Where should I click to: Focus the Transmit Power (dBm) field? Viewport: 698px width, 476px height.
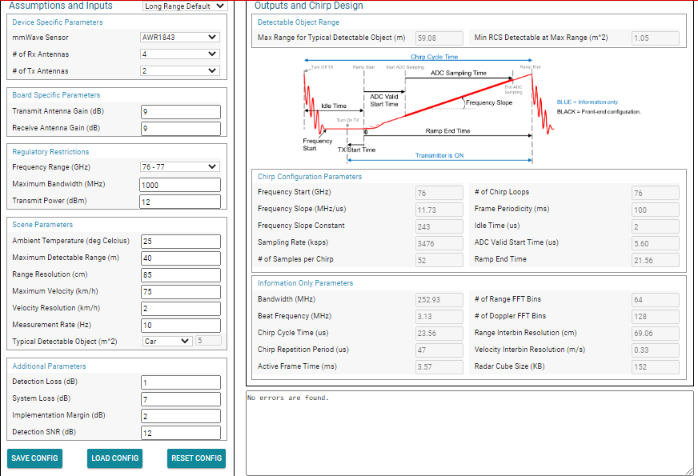click(x=180, y=202)
